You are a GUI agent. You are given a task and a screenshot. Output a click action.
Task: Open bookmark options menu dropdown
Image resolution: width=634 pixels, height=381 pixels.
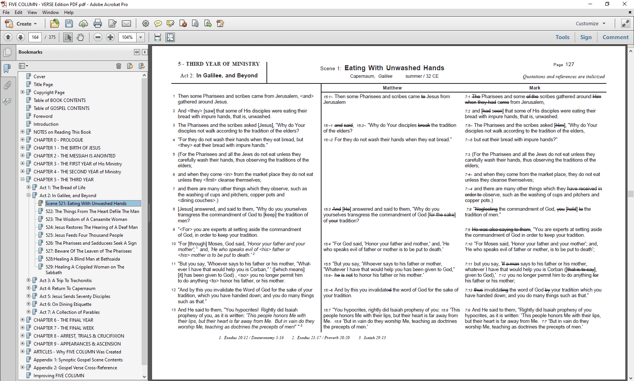pyautogui.click(x=23, y=66)
